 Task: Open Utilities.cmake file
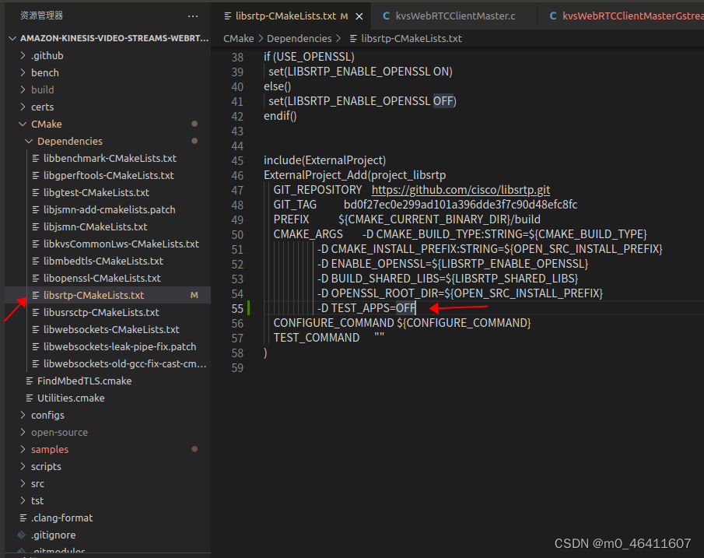point(71,398)
